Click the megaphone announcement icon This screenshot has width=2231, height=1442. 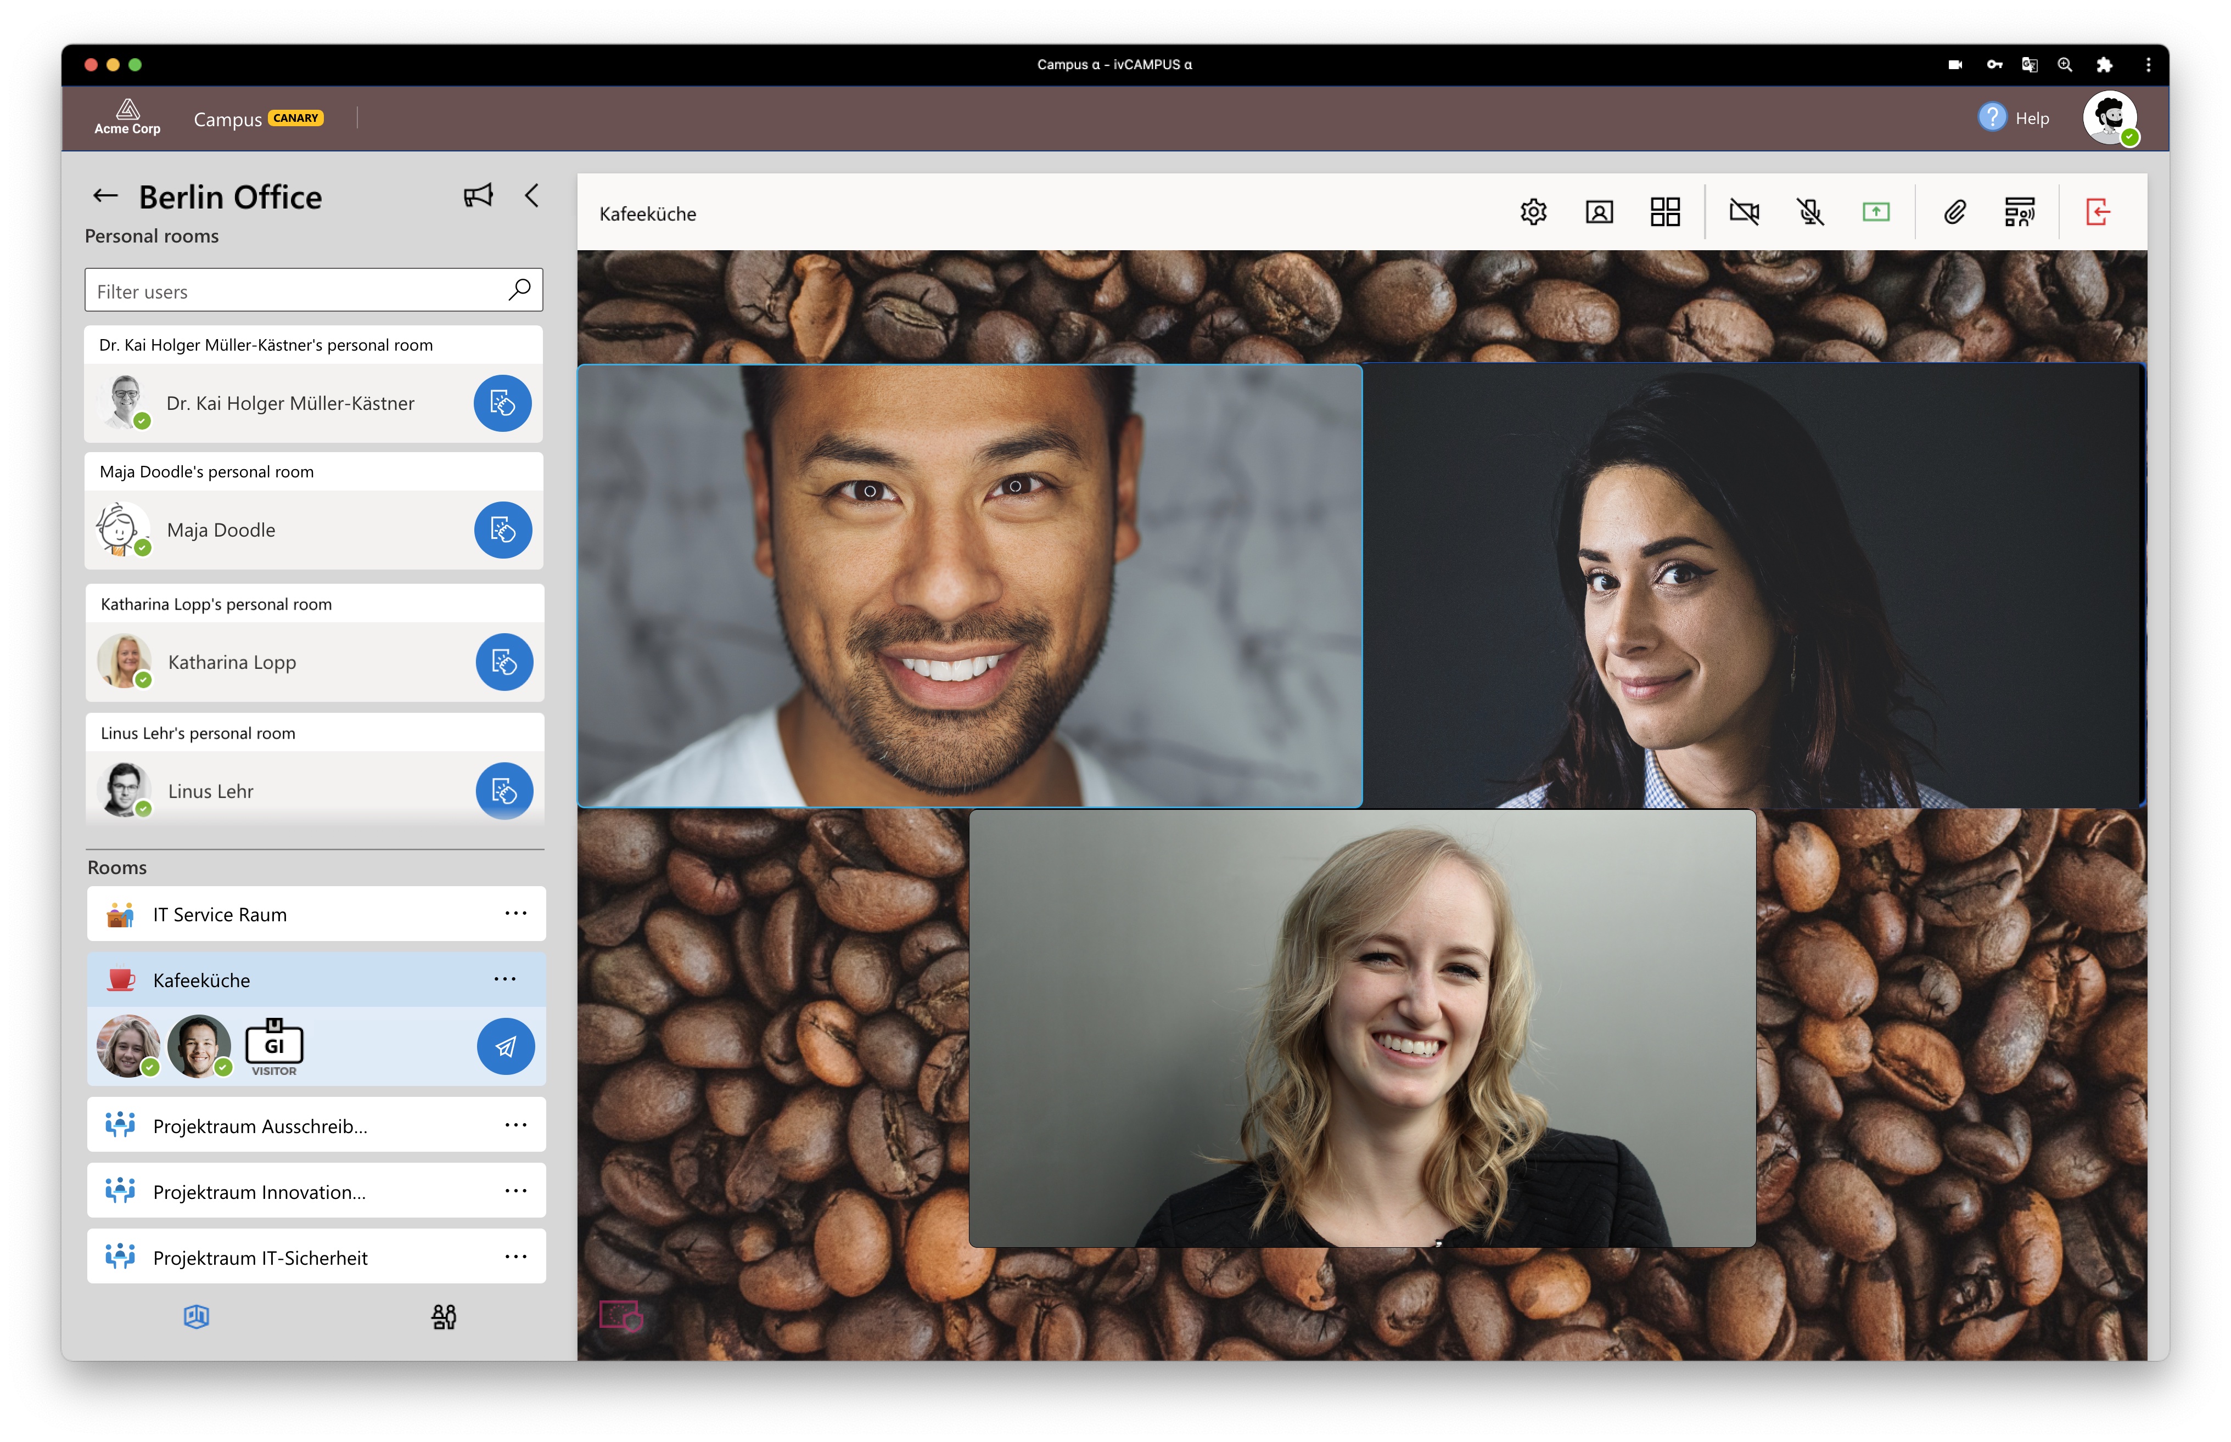tap(478, 196)
